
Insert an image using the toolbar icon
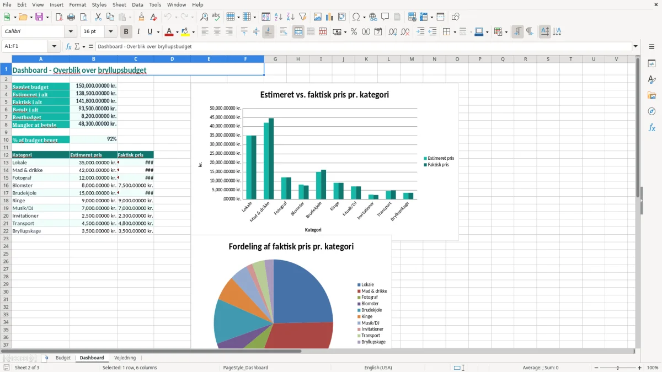[x=318, y=17]
